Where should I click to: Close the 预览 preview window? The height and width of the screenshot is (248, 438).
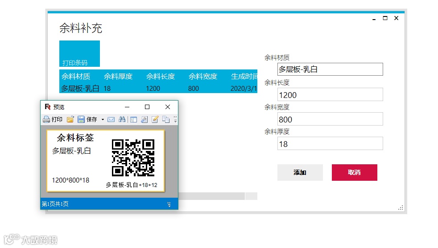tap(168, 107)
